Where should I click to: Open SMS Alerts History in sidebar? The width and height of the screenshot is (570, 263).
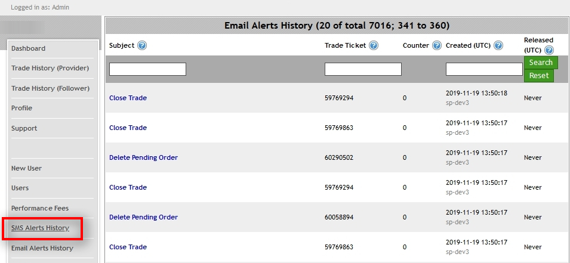coord(40,228)
